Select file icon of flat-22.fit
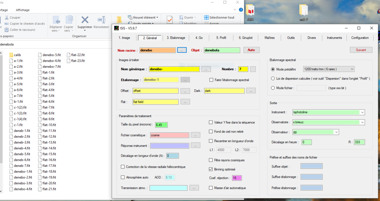Screen dimensions: 380x201 68,55
